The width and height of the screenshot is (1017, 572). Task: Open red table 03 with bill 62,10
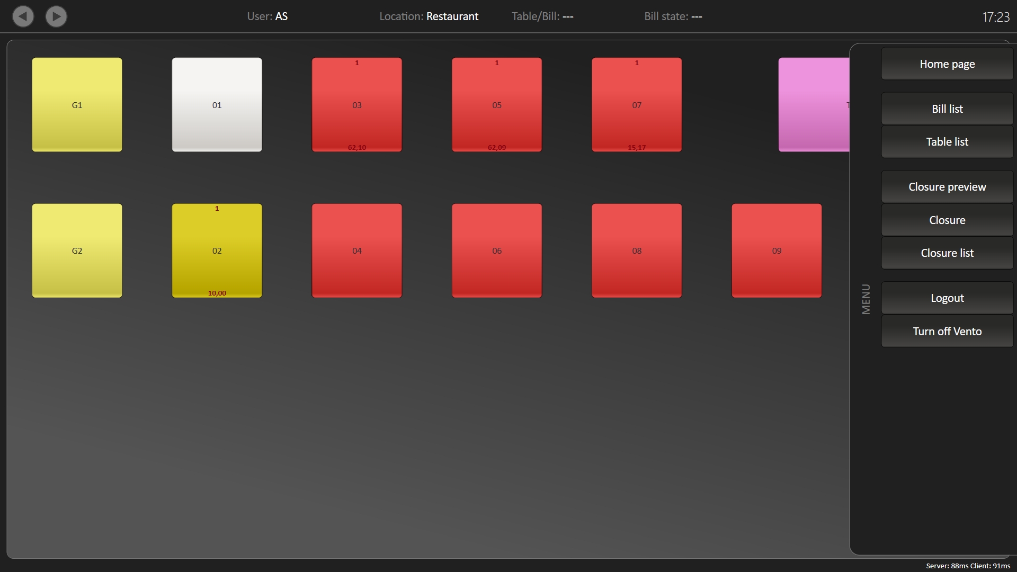(x=356, y=105)
